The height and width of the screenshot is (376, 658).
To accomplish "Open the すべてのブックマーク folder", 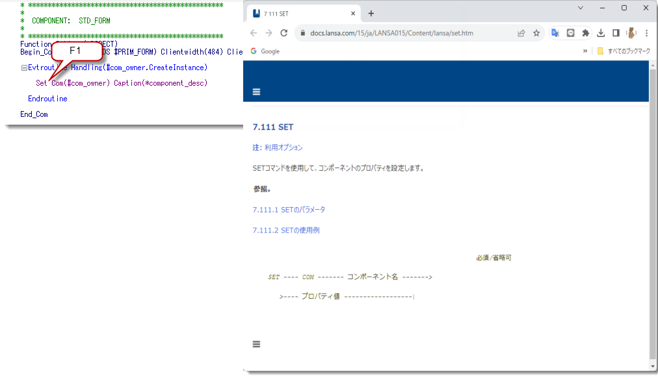I will [x=624, y=51].
